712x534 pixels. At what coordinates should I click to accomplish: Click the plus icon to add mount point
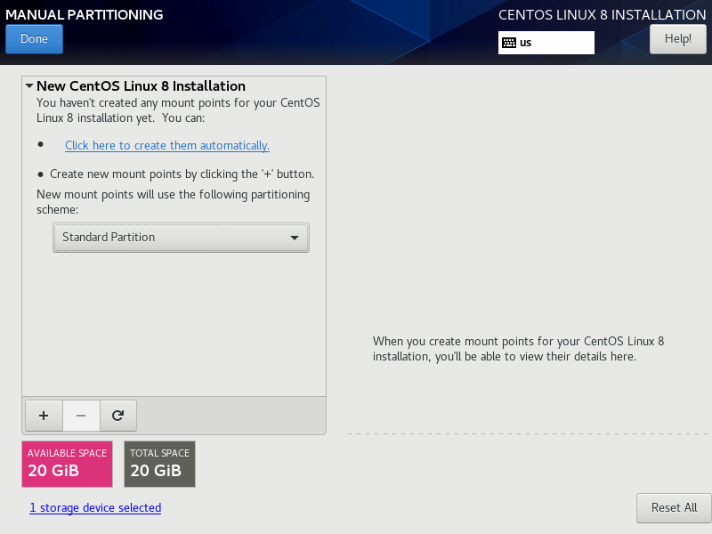(x=44, y=416)
